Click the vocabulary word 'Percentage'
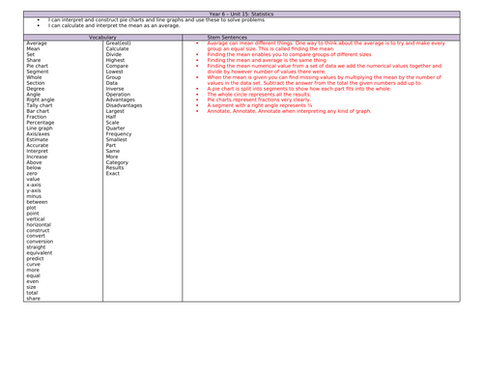483x373 pixels. pos(41,123)
